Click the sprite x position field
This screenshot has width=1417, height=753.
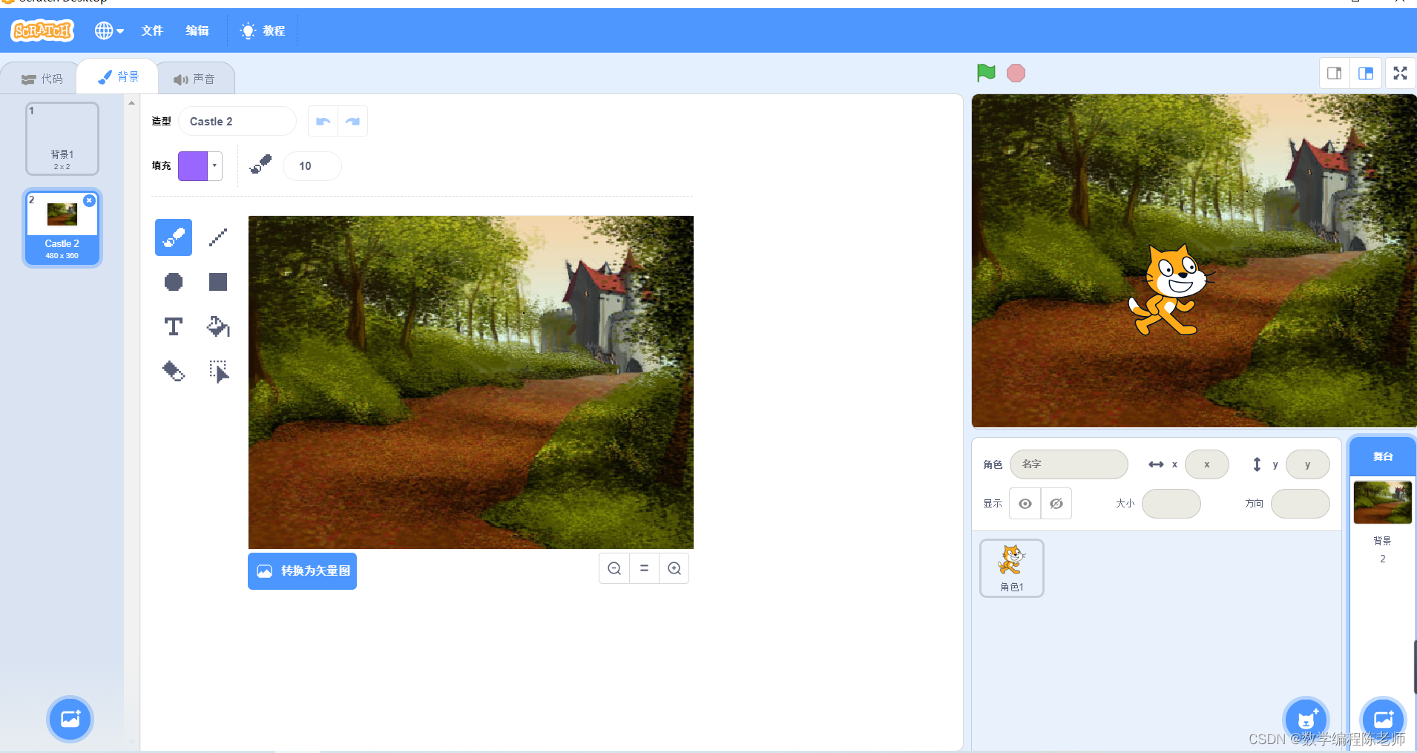(x=1207, y=464)
